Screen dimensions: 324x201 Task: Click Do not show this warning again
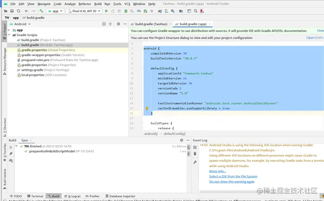coord(232,182)
